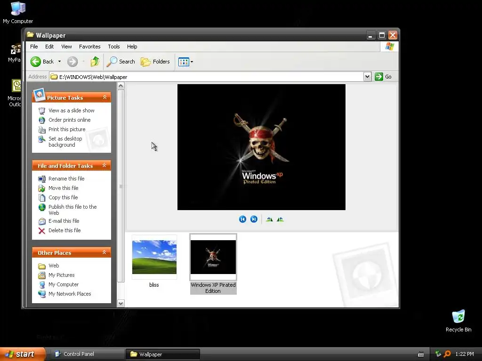This screenshot has height=361, width=482.
Task: Click the green Go arrow
Action: 379,77
